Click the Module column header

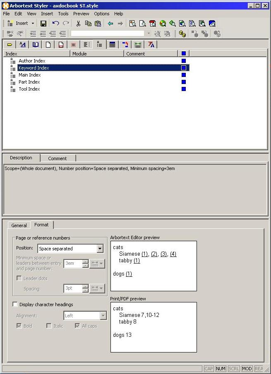[x=97, y=54]
